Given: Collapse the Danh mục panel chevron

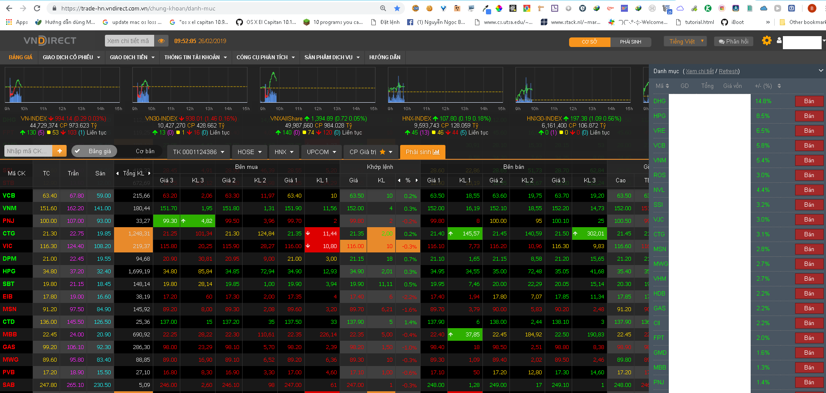Looking at the screenshot, I should (821, 71).
